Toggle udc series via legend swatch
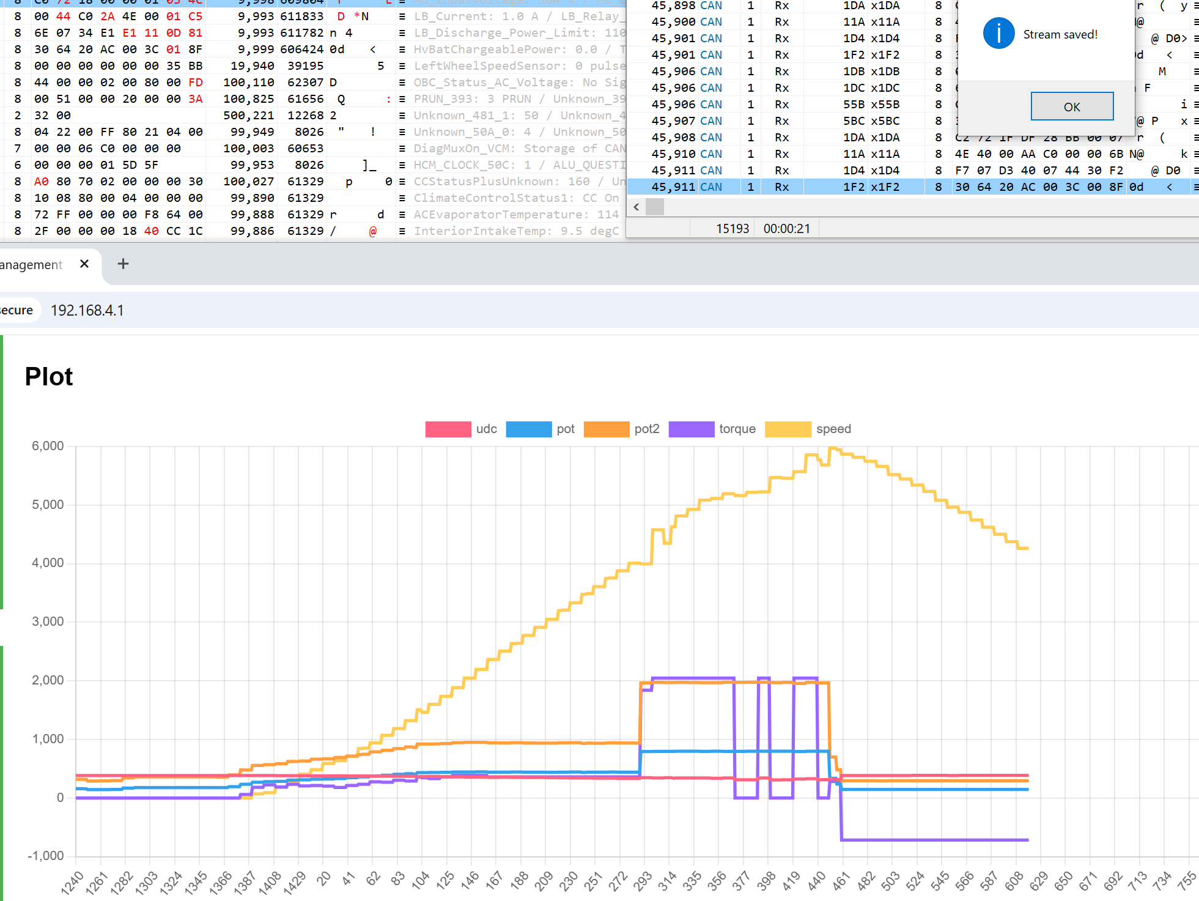The width and height of the screenshot is (1199, 901). tap(448, 429)
